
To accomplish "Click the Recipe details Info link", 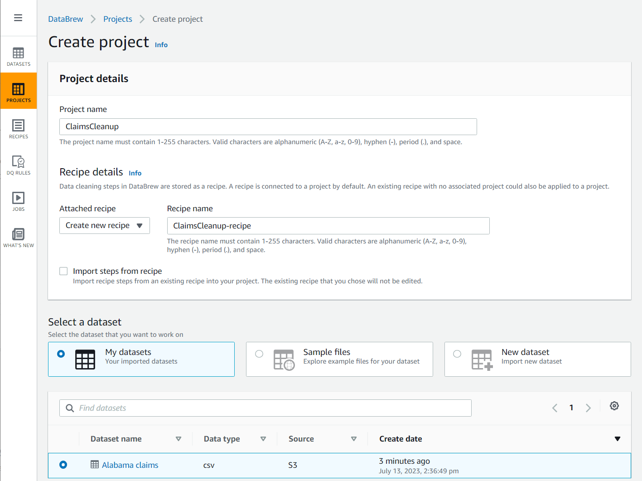I will click(x=135, y=173).
